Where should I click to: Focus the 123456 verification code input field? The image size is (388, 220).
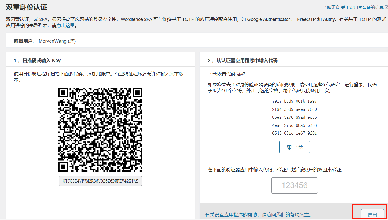point(294,185)
